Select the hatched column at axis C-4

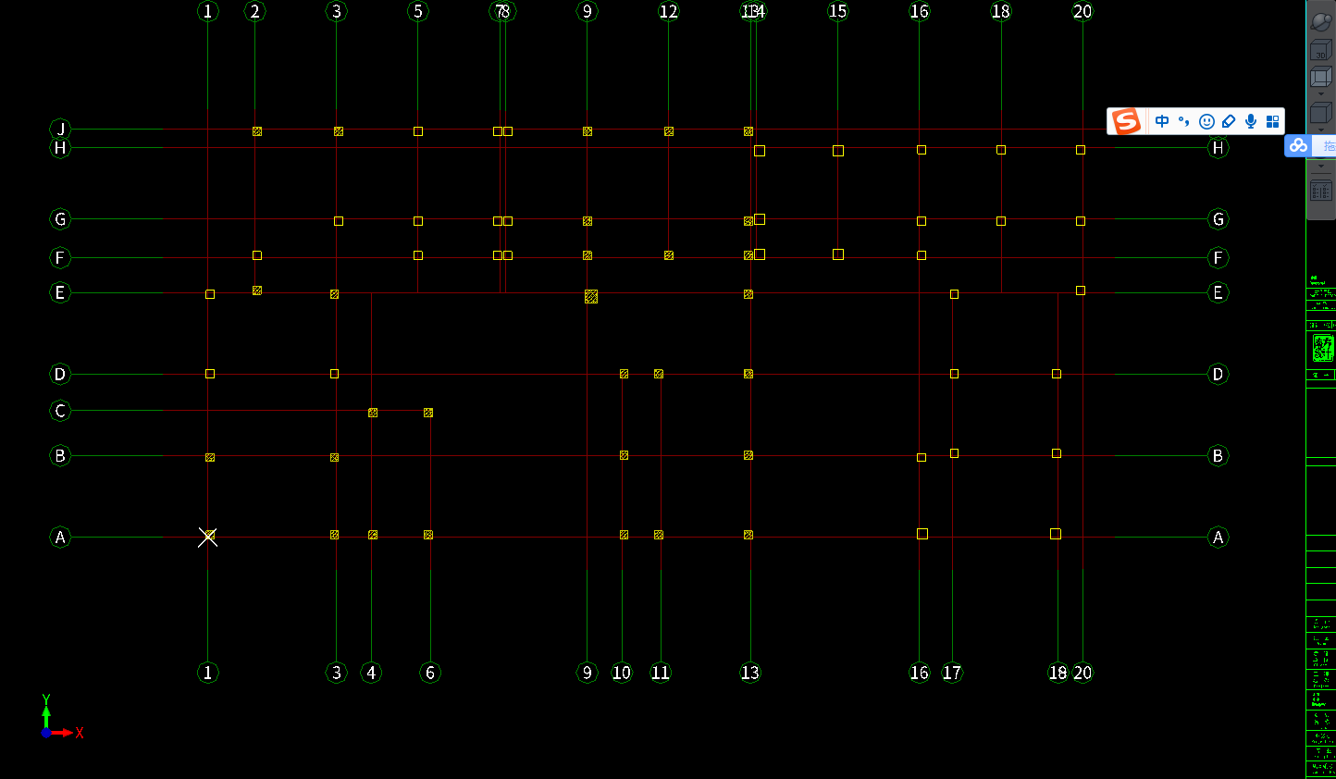tap(373, 413)
